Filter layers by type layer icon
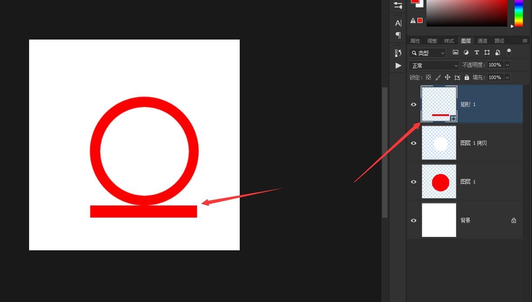 pyautogui.click(x=476, y=53)
